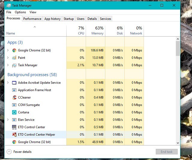Click the 0.4 MB memory cell
The height and width of the screenshot is (160, 192).
95,97
